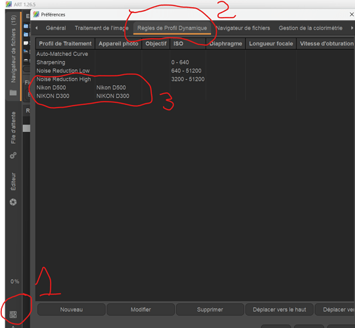Click the gears icon for File d'attente
Image resolution: width=355 pixels, height=328 pixels.
click(x=13, y=155)
